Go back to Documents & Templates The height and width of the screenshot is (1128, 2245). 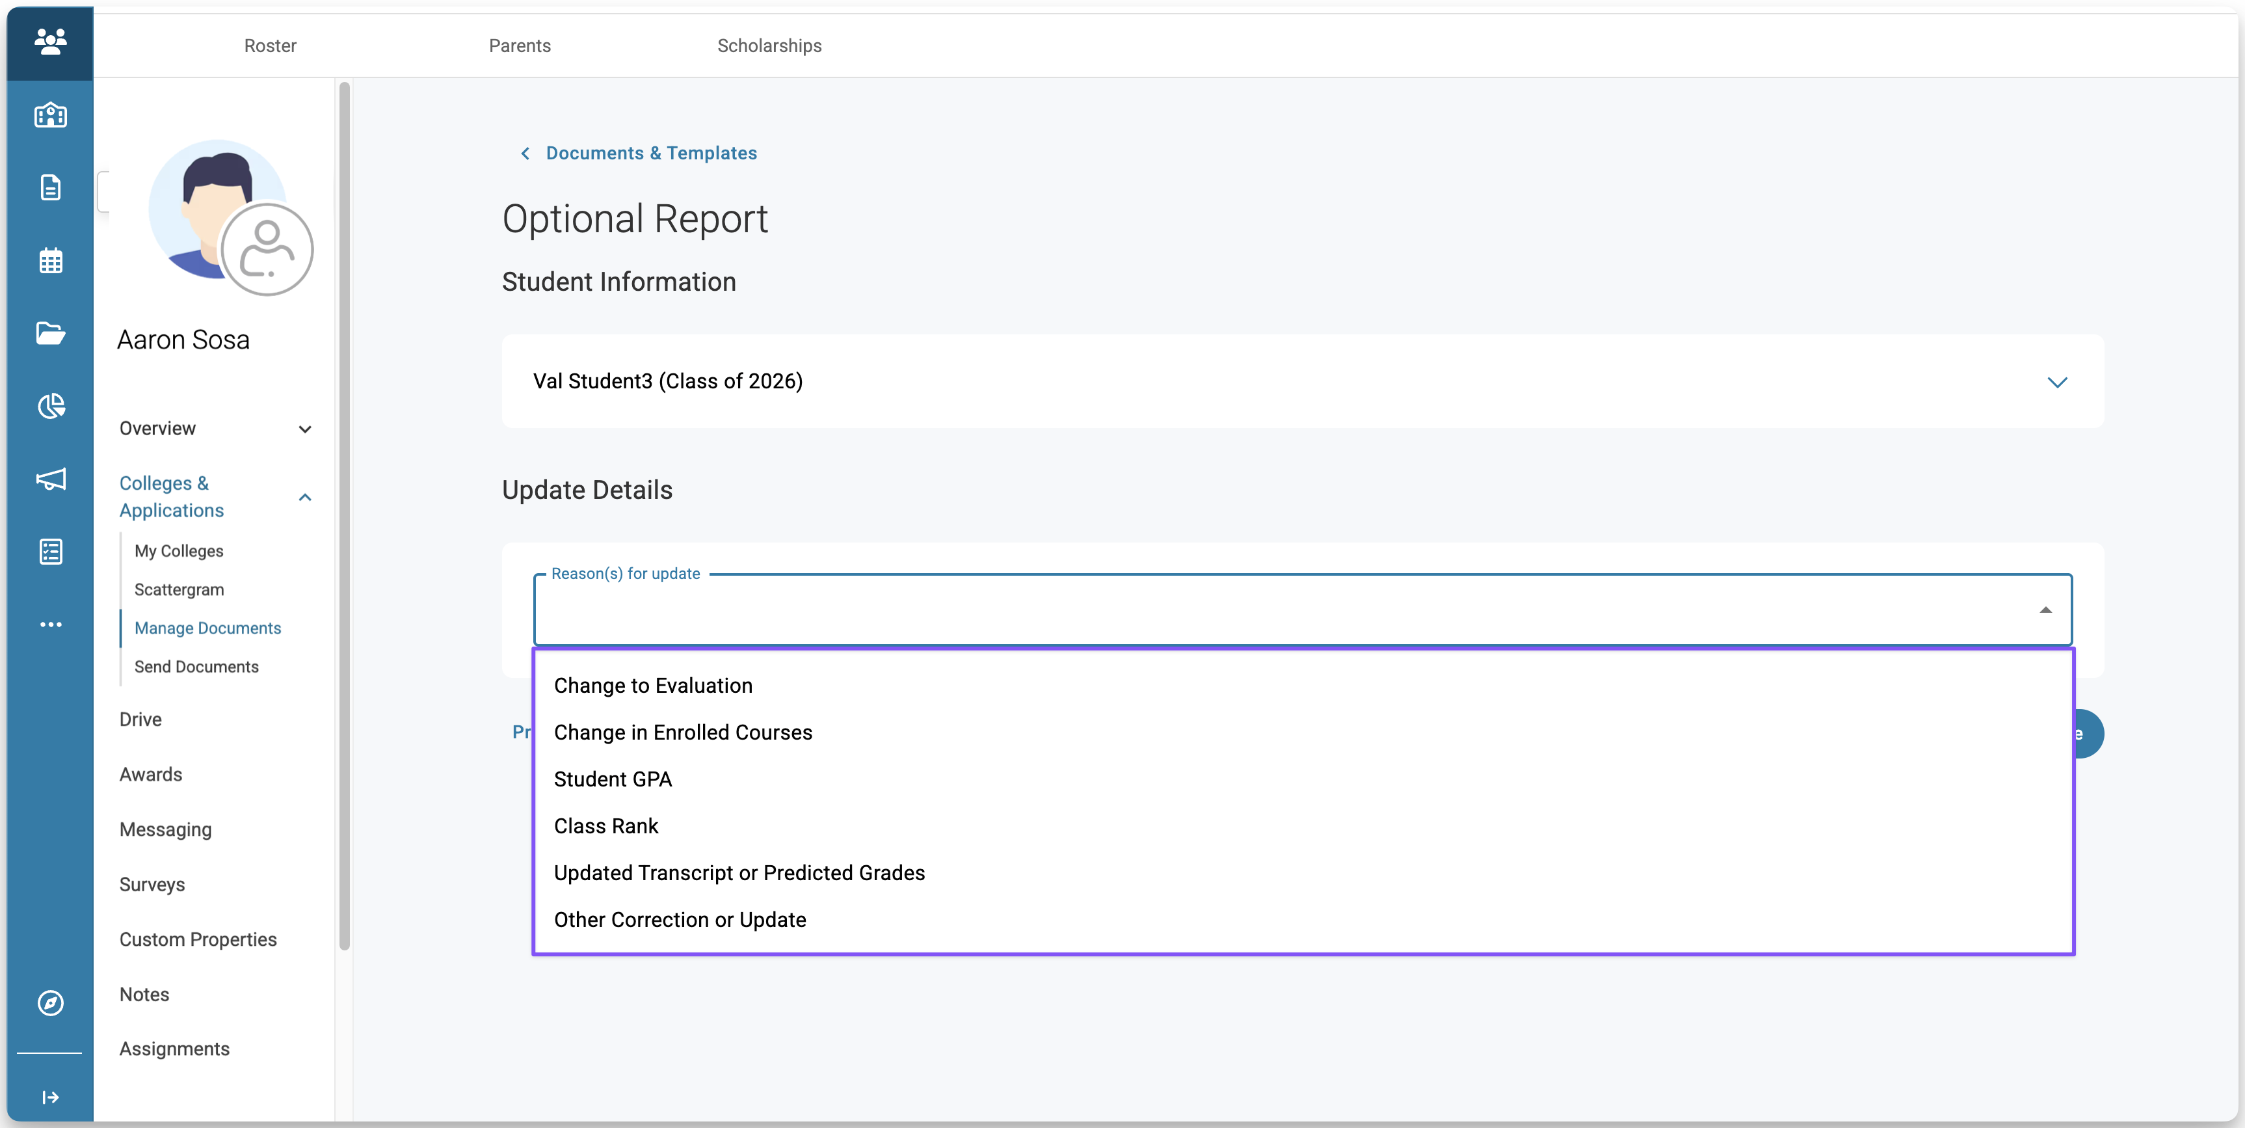tap(650, 154)
